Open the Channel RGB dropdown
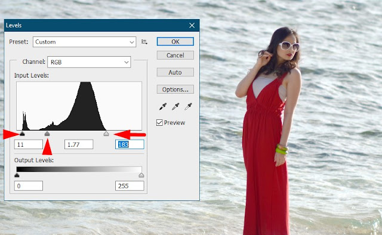Viewport: 382px width, 235px height. coord(89,62)
